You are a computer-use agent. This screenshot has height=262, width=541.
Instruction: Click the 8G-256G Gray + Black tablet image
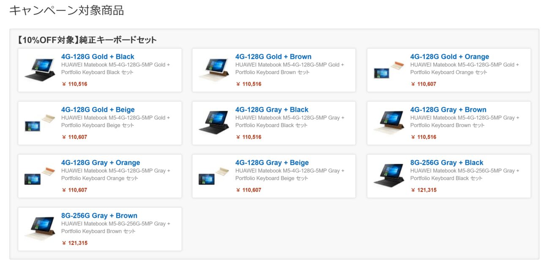coord(389,176)
